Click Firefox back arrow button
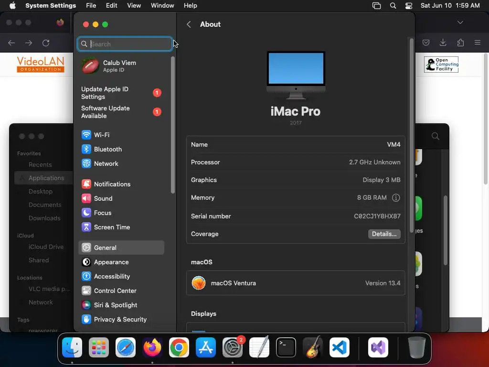The height and width of the screenshot is (367, 489). [11, 43]
